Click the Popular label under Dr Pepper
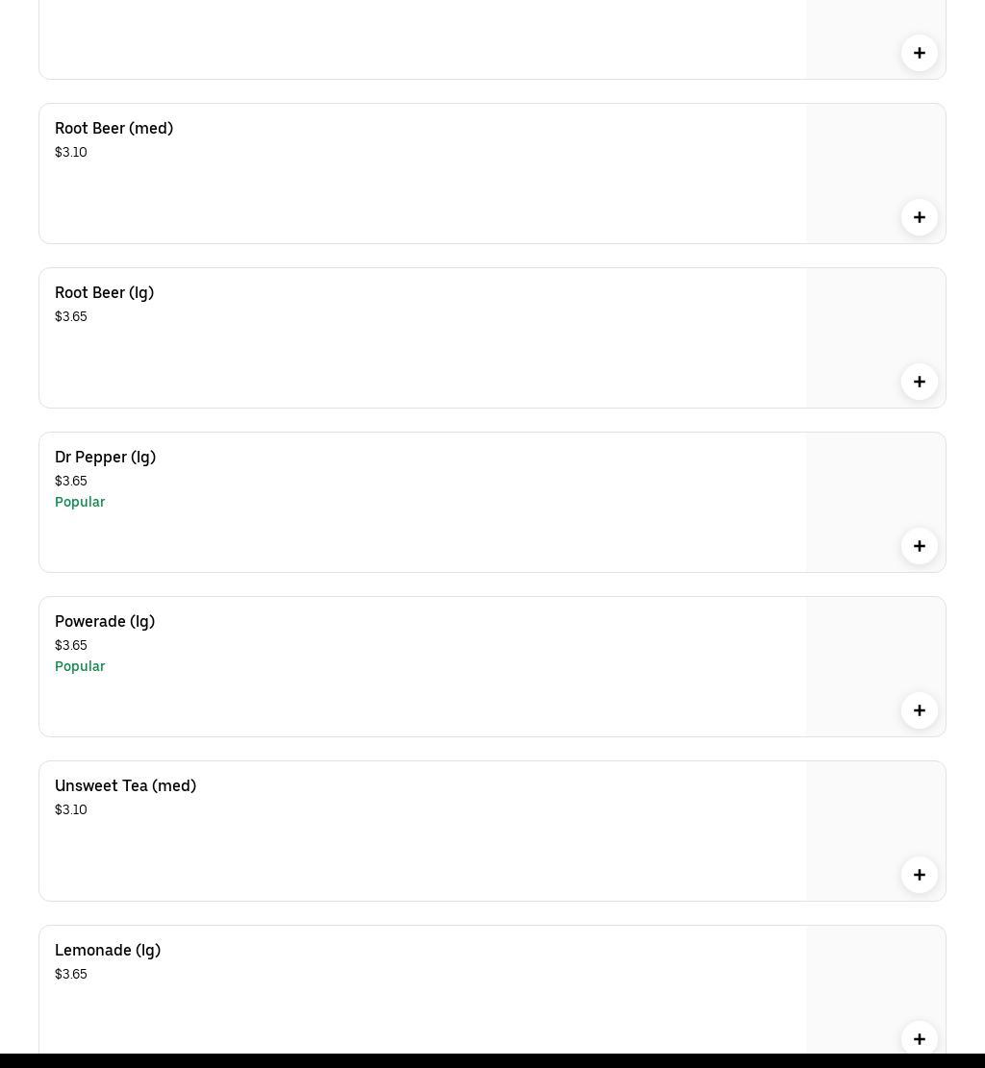The image size is (985, 1068). (x=80, y=502)
